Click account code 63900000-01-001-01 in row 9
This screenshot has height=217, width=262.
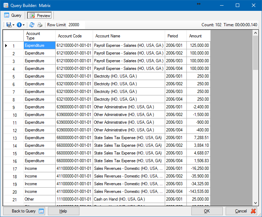point(74,107)
